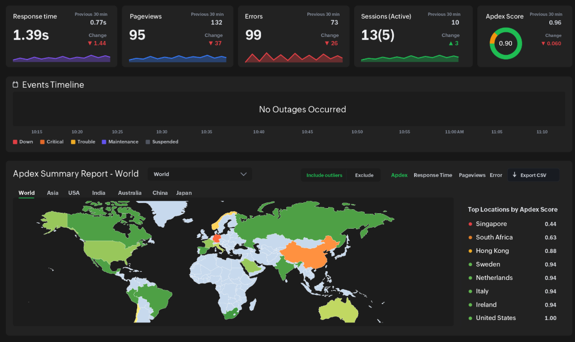This screenshot has height=342, width=575.
Task: Select the USA map tab
Action: pos(73,193)
